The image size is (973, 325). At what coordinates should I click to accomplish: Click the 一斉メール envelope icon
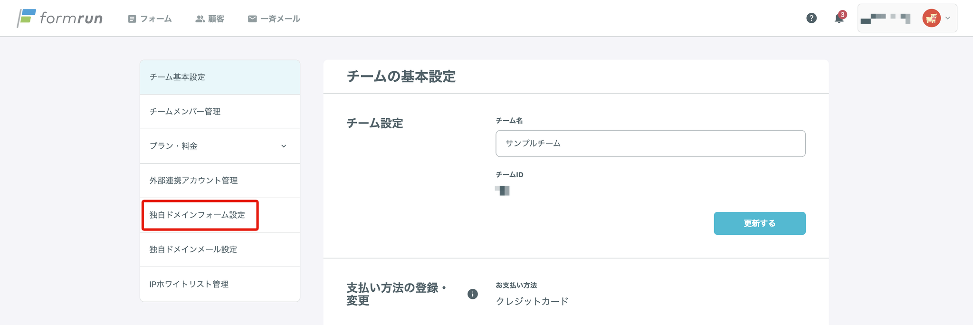coord(252,19)
